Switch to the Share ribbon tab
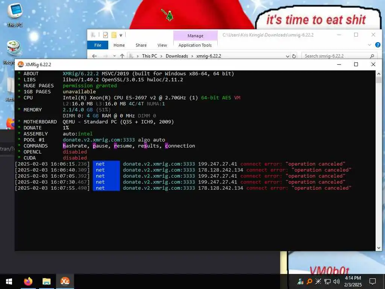The height and width of the screenshot is (289, 385). click(x=141, y=45)
